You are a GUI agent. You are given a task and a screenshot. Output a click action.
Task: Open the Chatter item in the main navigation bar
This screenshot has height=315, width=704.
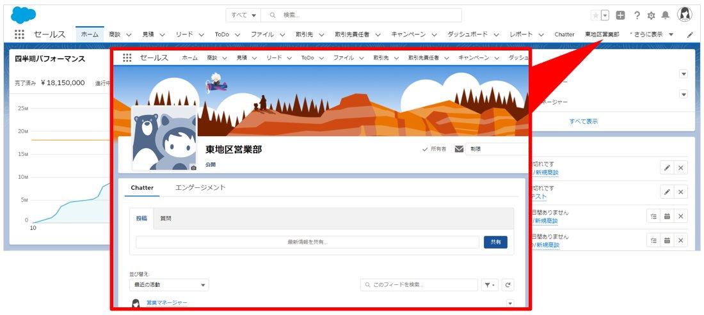564,35
